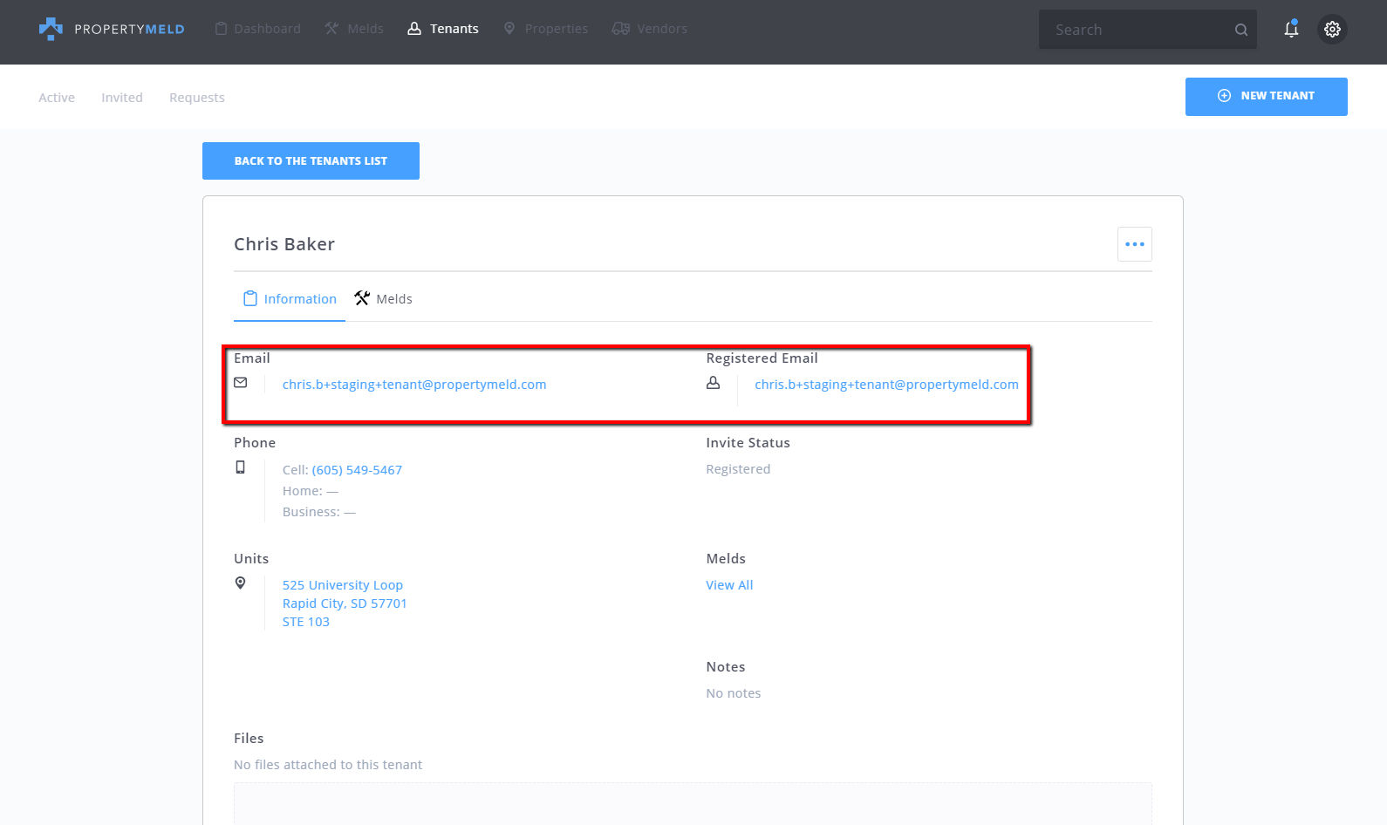
Task: Click the cell phone icon under Phone
Action: pyautogui.click(x=241, y=467)
